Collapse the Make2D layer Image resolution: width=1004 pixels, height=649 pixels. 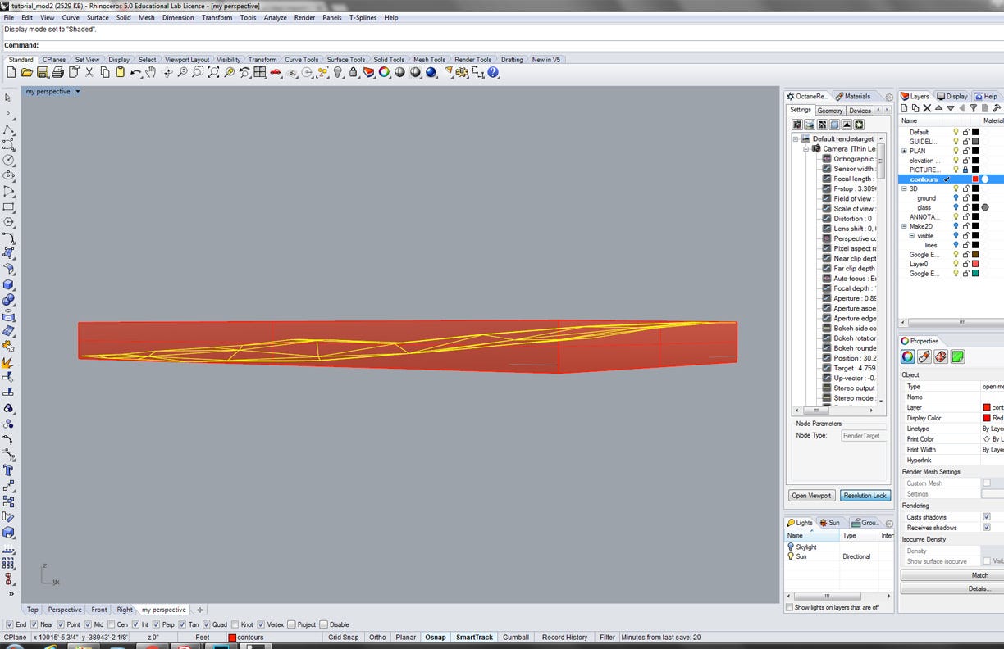(905, 226)
